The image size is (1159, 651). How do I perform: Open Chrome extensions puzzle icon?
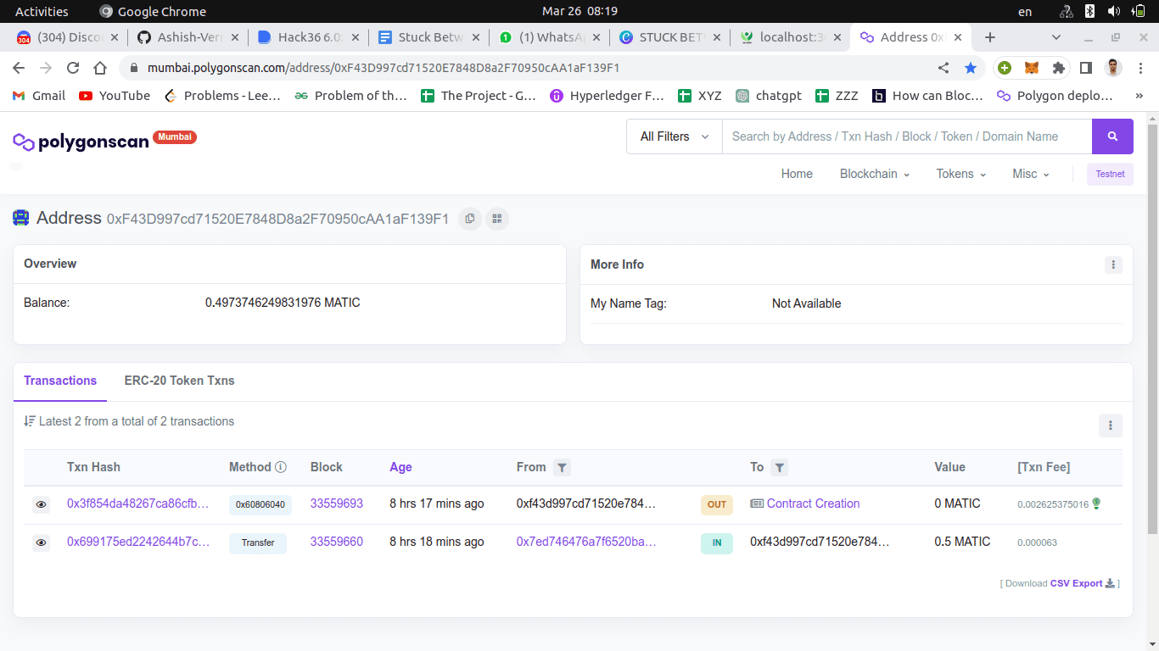click(1058, 68)
